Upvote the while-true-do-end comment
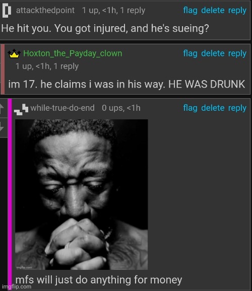 pos(2,109)
